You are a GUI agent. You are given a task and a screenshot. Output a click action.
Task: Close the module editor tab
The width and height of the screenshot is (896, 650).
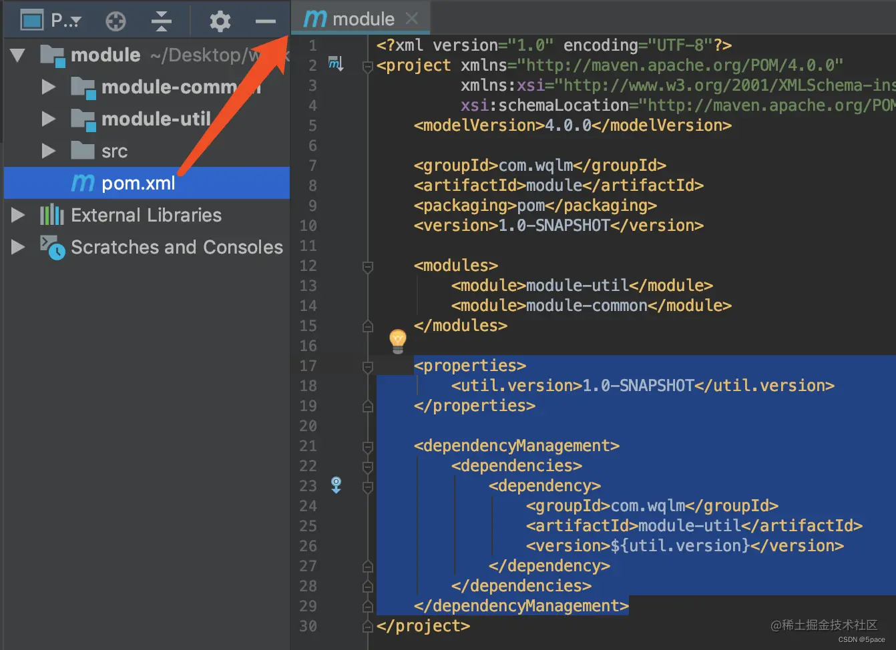tap(412, 19)
